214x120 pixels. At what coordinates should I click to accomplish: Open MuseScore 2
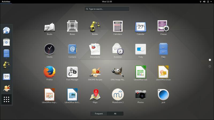click(x=118, y=96)
